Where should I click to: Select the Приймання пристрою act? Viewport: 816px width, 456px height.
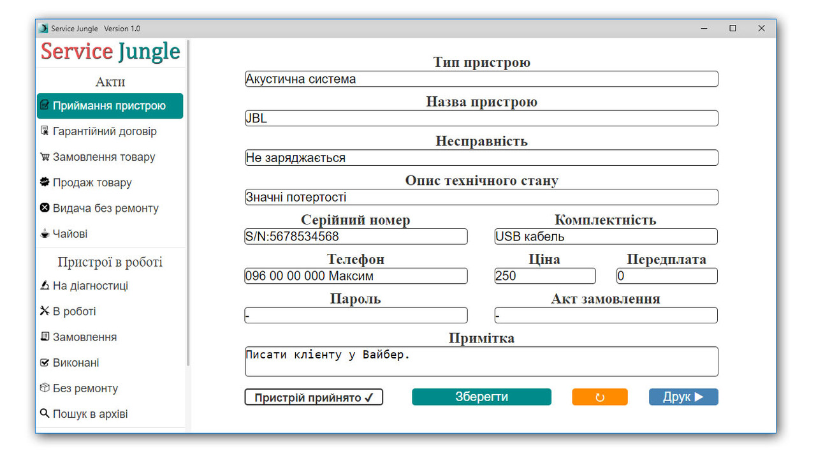(x=110, y=106)
